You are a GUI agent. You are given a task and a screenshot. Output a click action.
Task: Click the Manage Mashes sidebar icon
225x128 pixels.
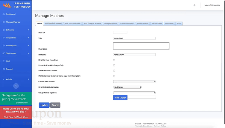[4, 22]
